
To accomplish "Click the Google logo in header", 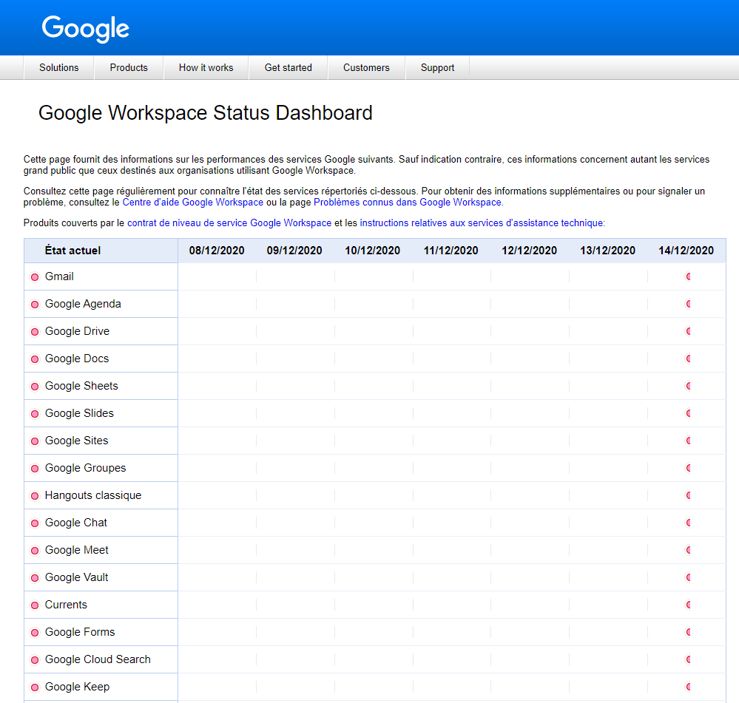I will [85, 28].
